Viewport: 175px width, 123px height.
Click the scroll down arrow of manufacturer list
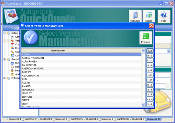pos(143,105)
